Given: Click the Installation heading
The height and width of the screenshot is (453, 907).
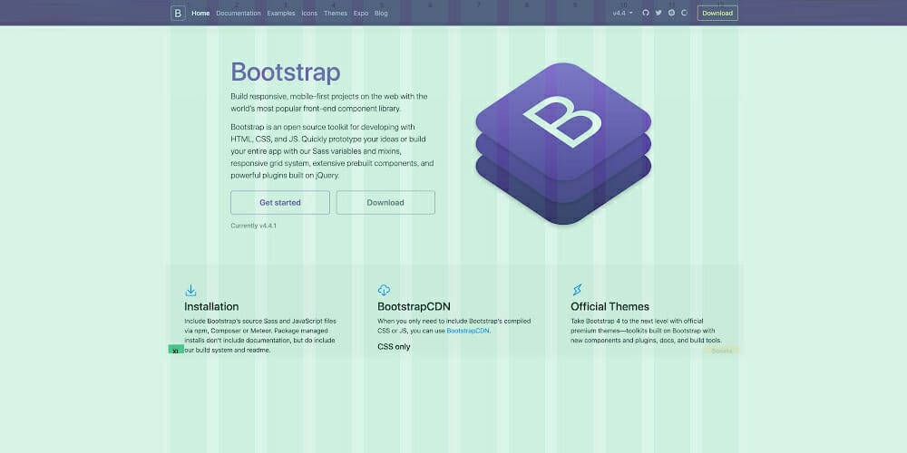Looking at the screenshot, I should [211, 307].
